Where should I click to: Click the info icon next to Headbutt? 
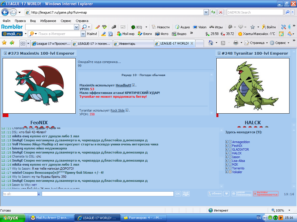(x=133, y=85)
